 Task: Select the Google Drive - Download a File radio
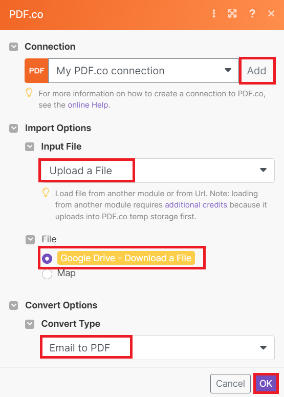[47, 259]
